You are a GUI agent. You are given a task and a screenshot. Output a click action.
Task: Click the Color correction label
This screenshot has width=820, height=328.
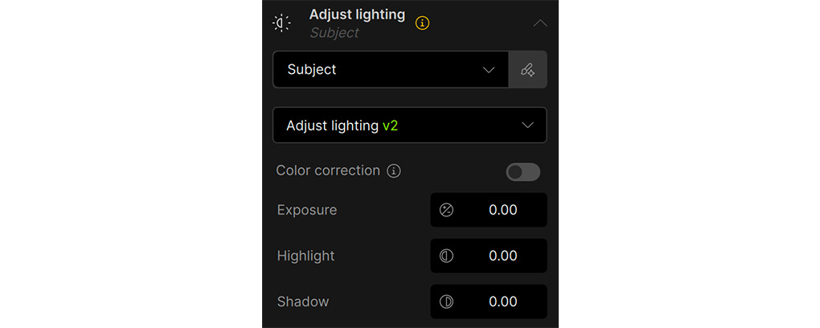(x=328, y=170)
